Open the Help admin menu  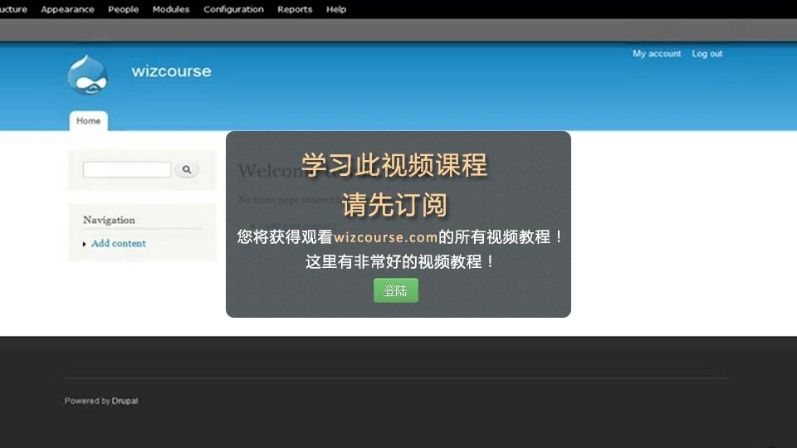pos(336,9)
